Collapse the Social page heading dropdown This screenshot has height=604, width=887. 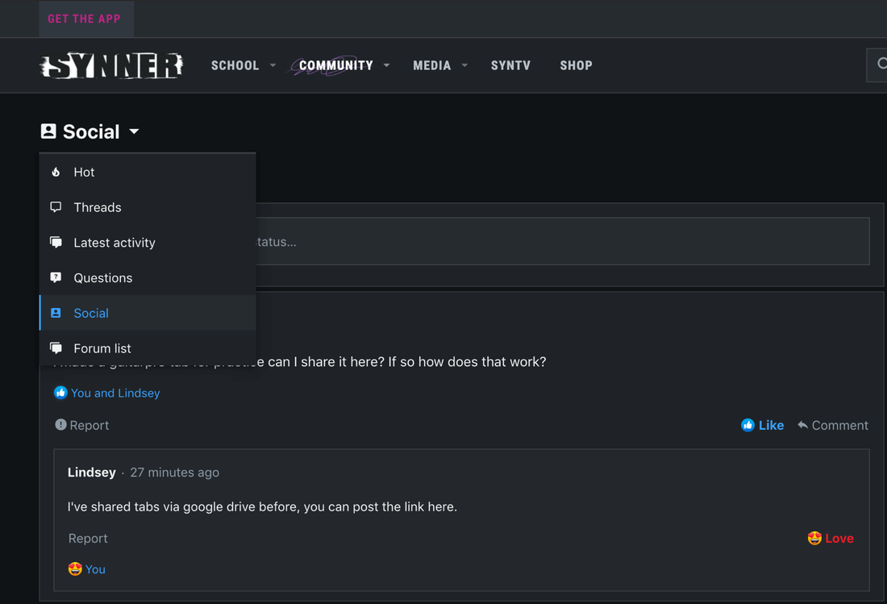(134, 131)
